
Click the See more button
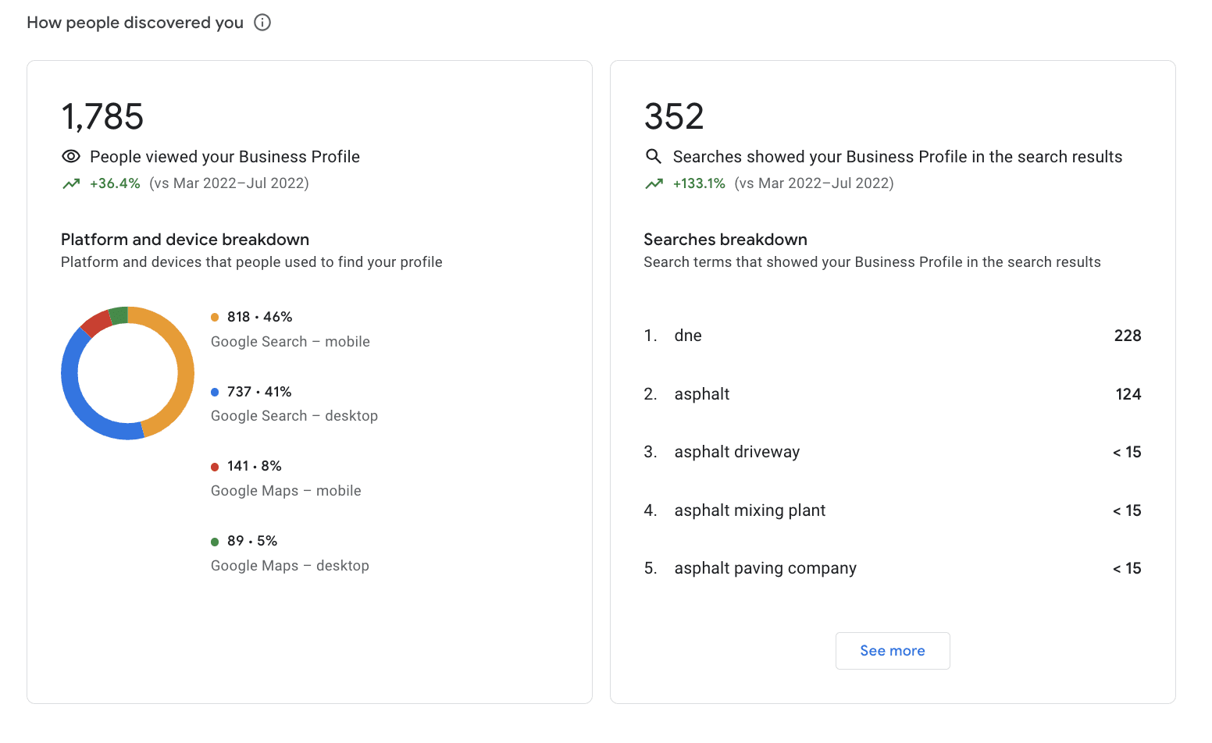pyautogui.click(x=892, y=651)
